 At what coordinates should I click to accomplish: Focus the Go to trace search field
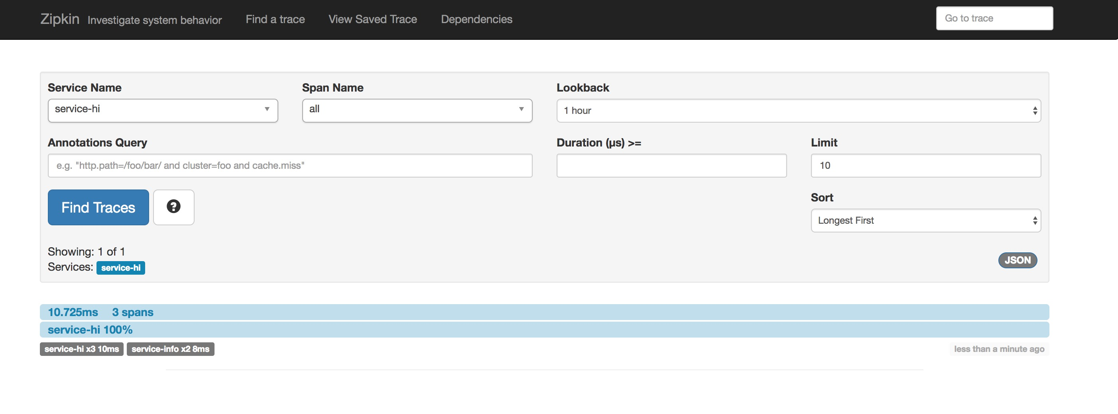point(994,18)
